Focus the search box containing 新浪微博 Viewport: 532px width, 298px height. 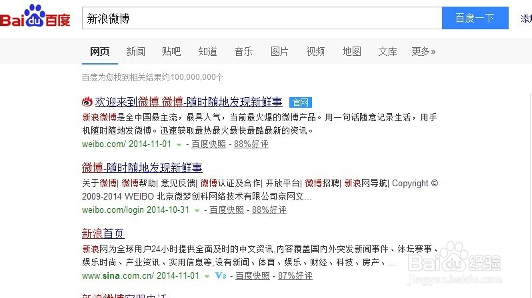tap(262, 18)
